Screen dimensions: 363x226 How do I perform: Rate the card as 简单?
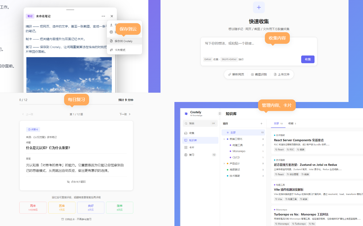pyautogui.click(x=119, y=208)
